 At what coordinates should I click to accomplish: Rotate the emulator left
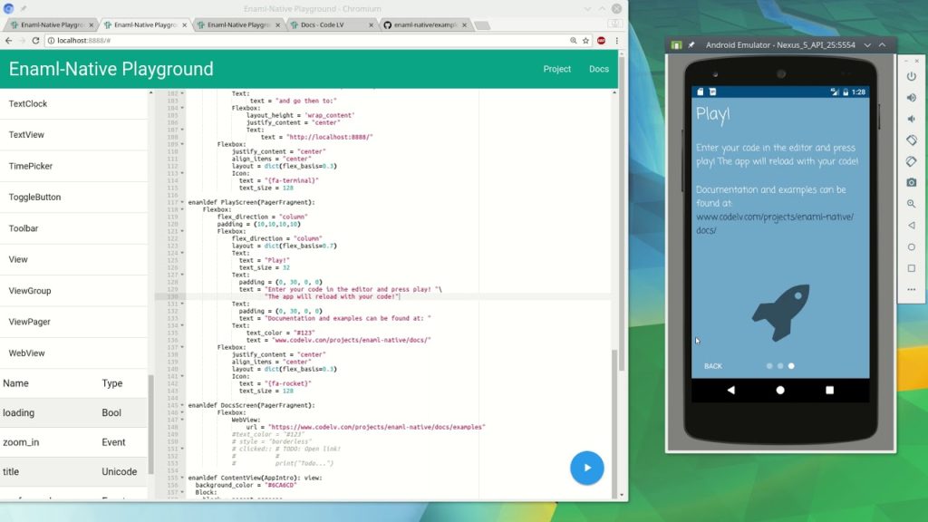coord(912,140)
